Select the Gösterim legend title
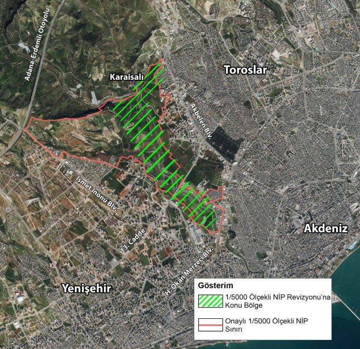Screen dimensions: 360x349 pos(212,284)
